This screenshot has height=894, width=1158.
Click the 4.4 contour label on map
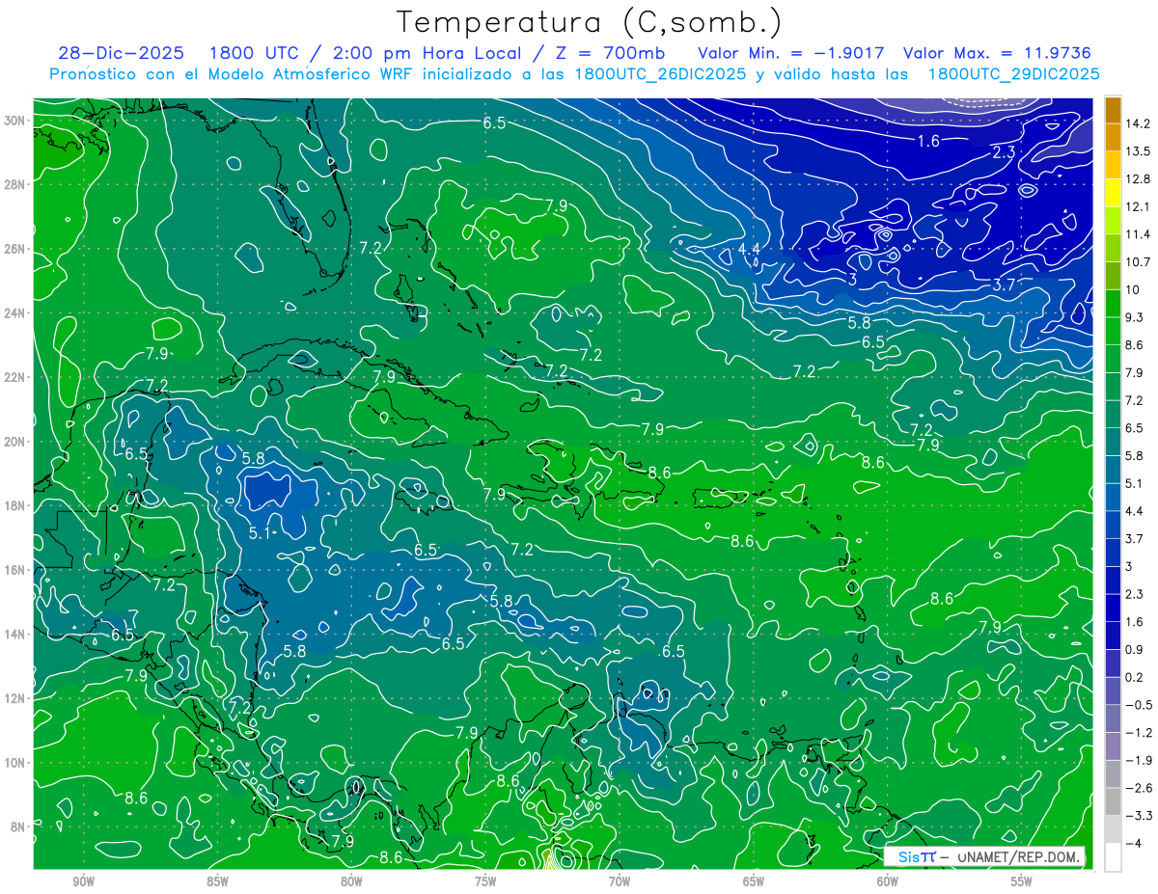749,250
